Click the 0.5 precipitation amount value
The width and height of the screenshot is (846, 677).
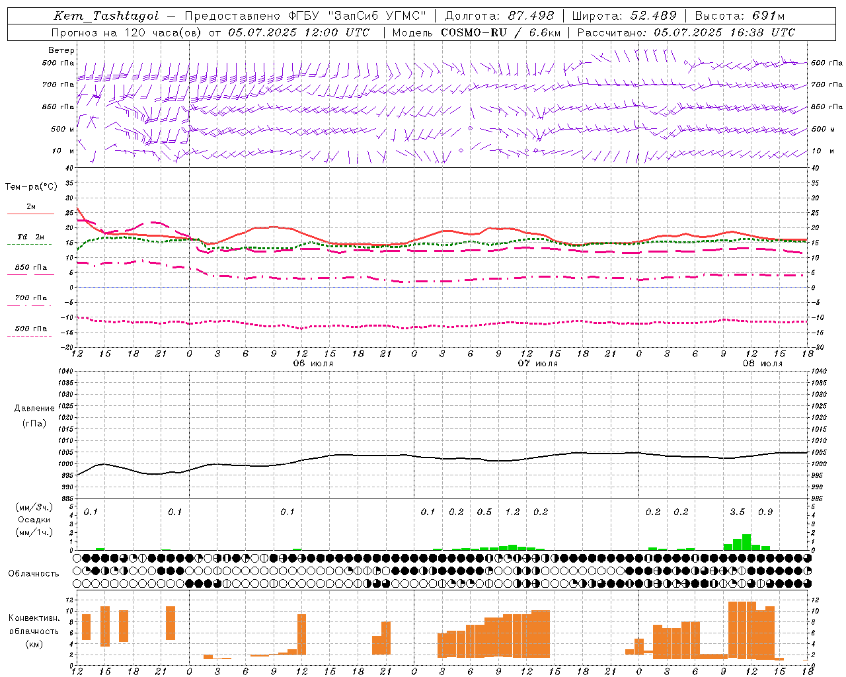pos(484,512)
